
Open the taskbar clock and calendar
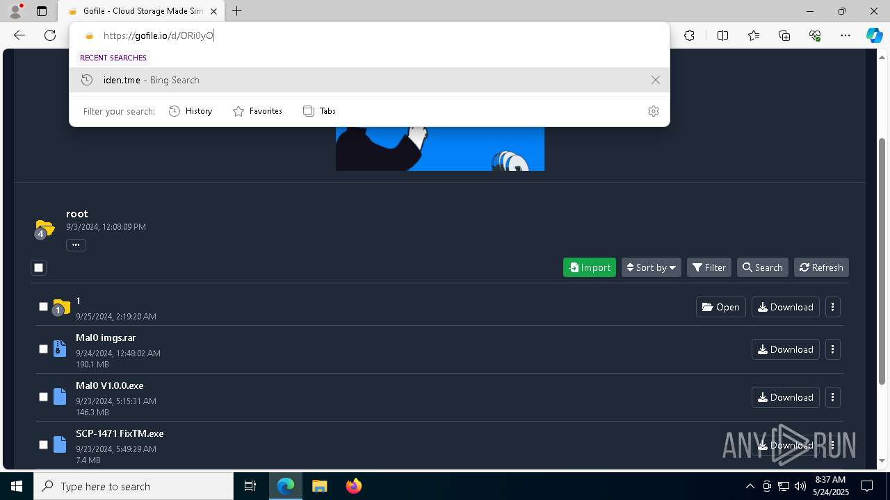[831, 486]
